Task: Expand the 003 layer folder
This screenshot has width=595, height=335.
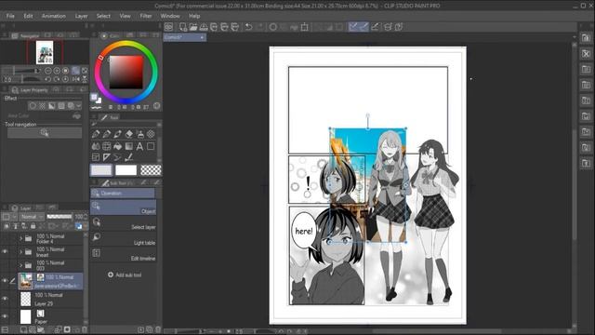Action: point(21,265)
